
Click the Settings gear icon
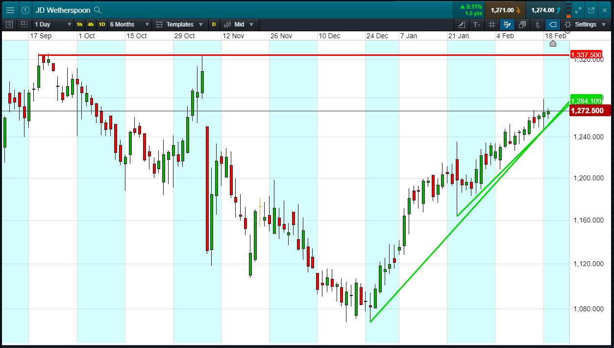tap(568, 25)
